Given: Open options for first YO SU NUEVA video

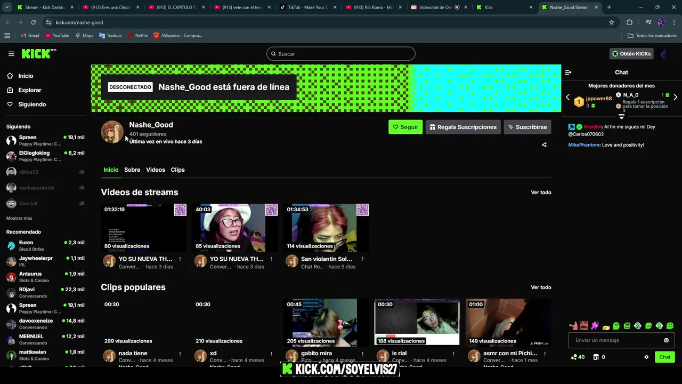Looking at the screenshot, I should [180, 259].
